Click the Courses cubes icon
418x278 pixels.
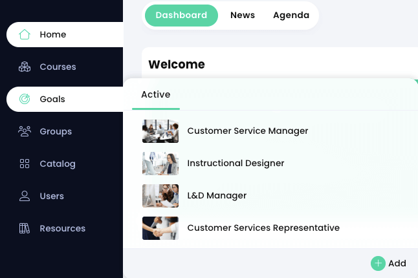pos(24,67)
